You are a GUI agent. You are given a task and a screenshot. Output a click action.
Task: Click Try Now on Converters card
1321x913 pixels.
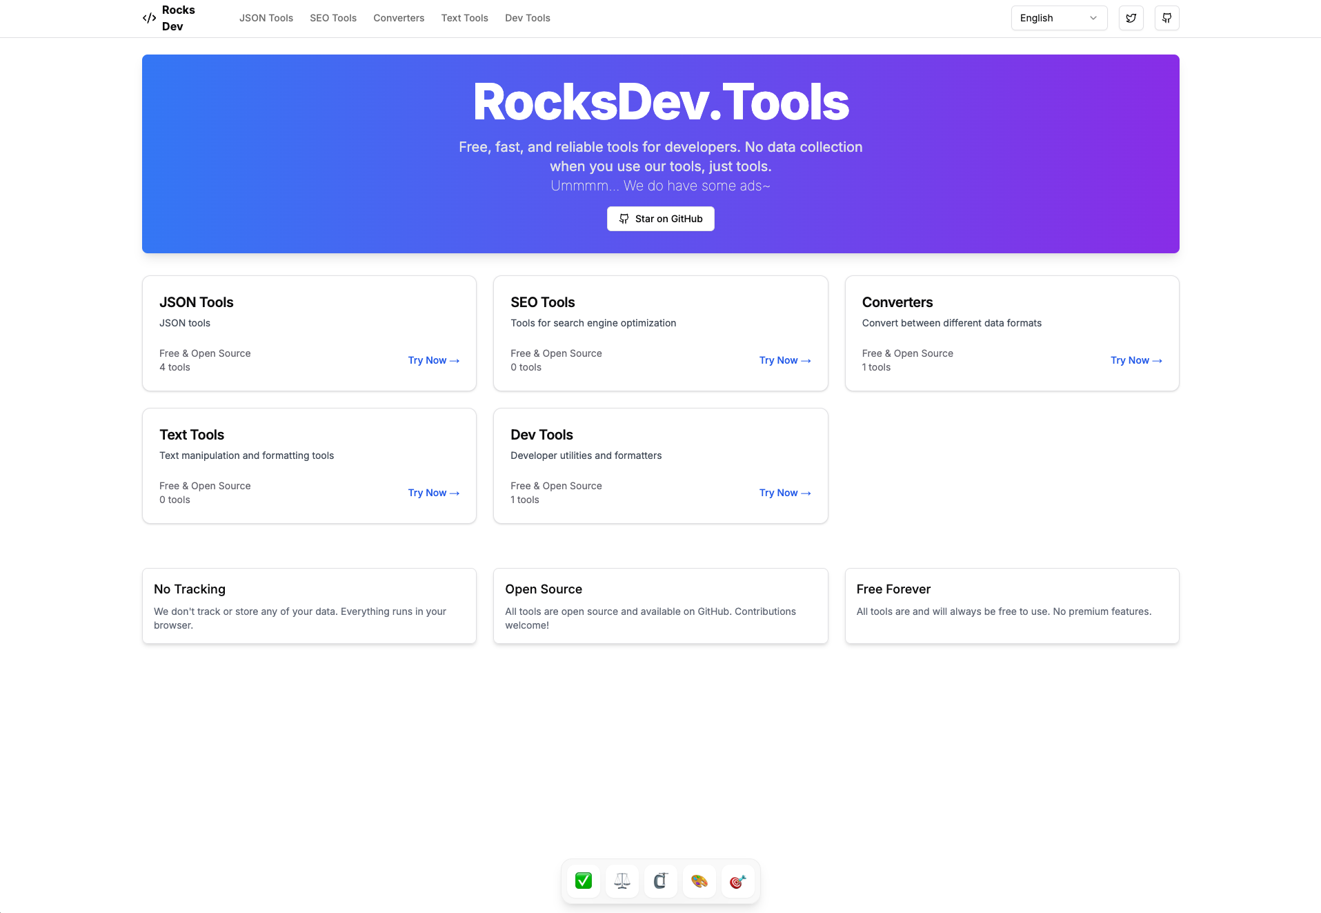pyautogui.click(x=1136, y=360)
